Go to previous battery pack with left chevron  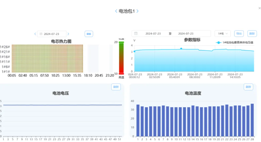116,11
